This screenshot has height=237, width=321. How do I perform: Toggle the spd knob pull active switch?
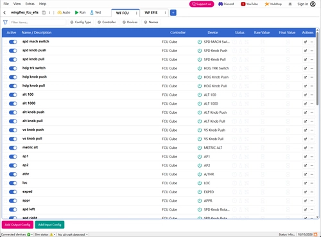(13, 60)
